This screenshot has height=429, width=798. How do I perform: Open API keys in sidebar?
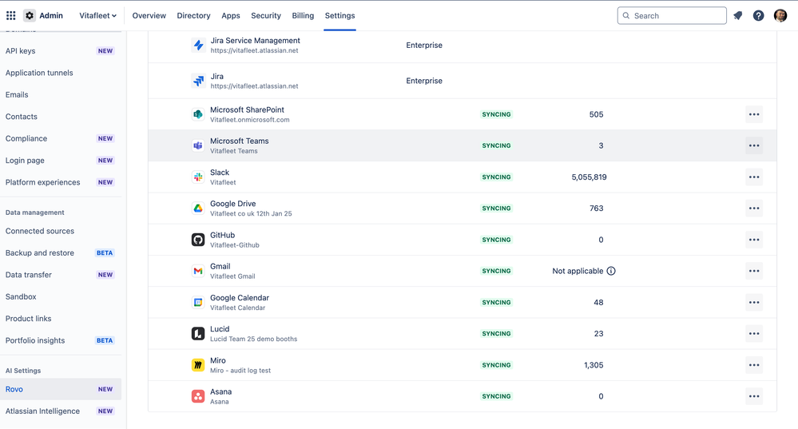[61, 51]
